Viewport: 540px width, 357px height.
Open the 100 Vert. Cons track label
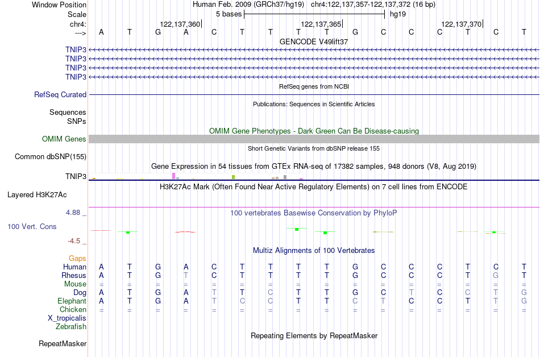point(32,226)
